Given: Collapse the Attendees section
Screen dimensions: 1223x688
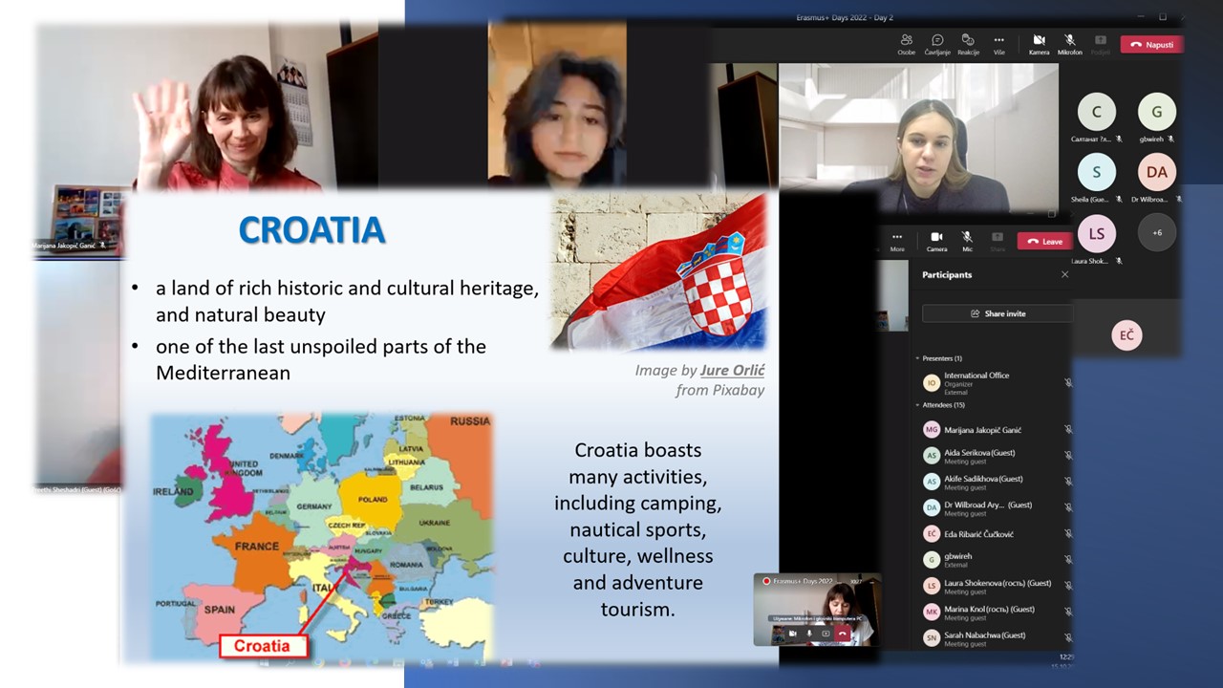Looking at the screenshot, I should (x=917, y=405).
